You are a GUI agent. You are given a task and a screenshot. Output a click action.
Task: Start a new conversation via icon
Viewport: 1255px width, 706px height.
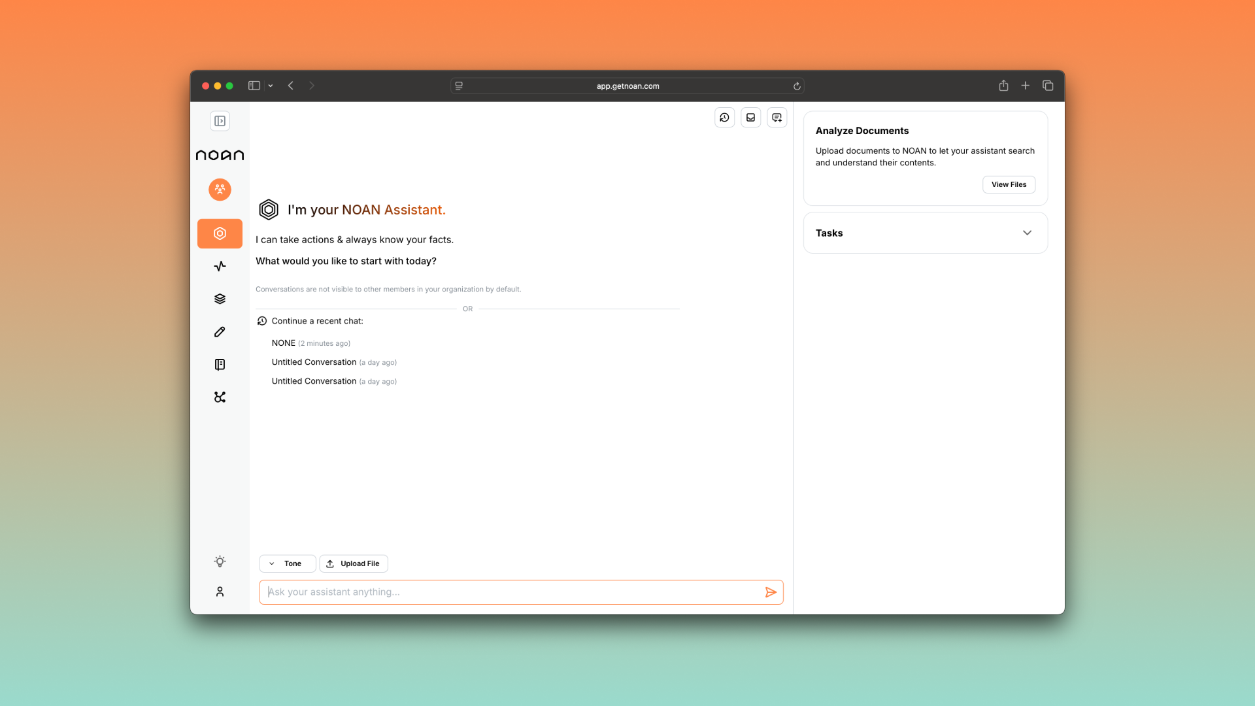click(x=777, y=118)
